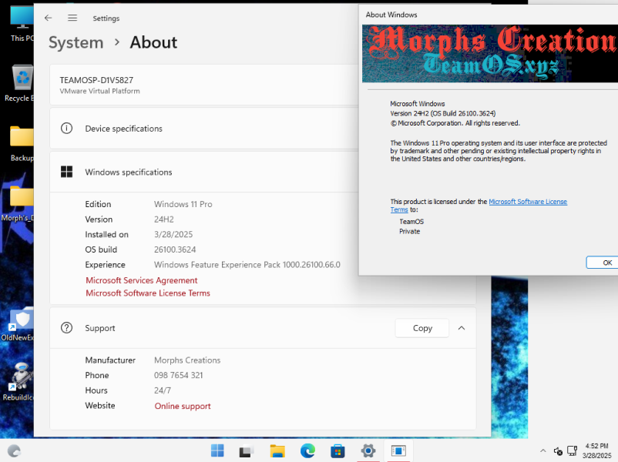Open Microsoft Store from the taskbar
This screenshot has width=618, height=462.
coord(338,450)
